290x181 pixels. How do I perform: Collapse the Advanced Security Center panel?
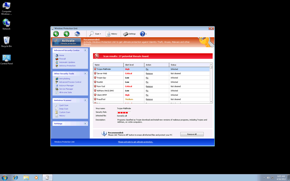85,50
